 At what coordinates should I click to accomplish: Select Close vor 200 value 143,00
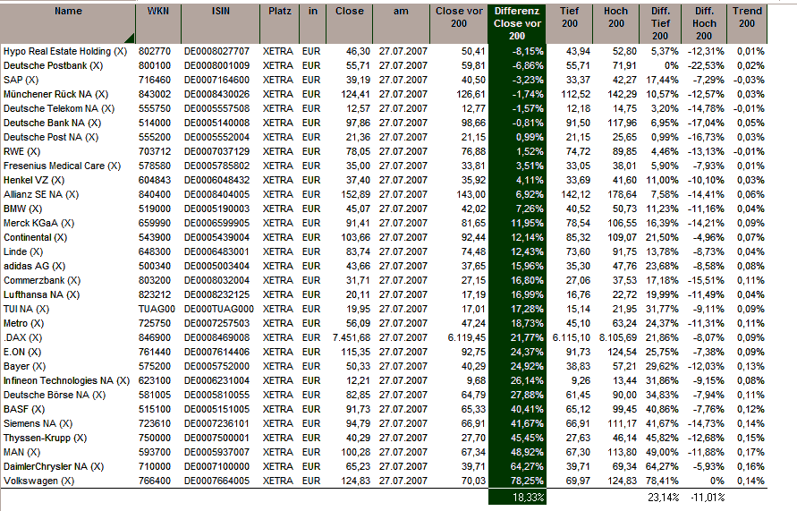click(471, 194)
